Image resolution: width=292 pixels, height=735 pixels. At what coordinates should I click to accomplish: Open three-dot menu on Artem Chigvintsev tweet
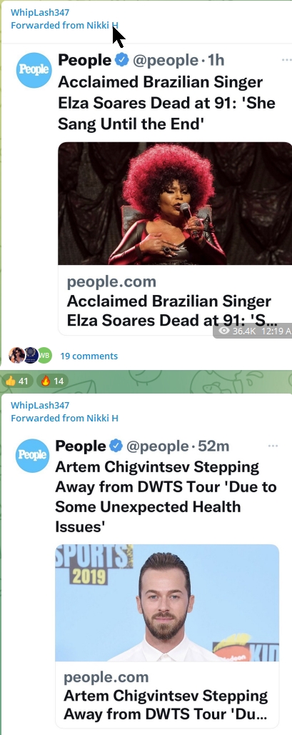point(273,446)
